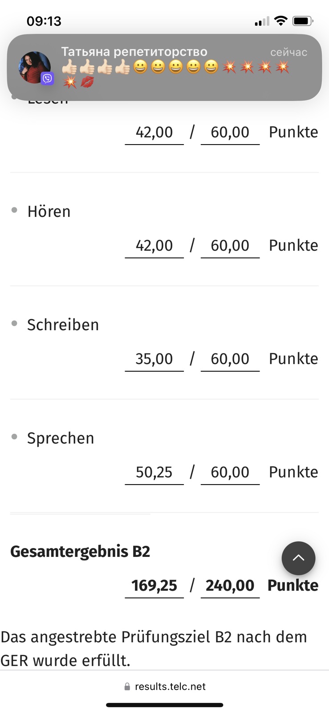Tap the iOS home indicator bar
Image resolution: width=329 pixels, height=714 pixels.
point(164,705)
